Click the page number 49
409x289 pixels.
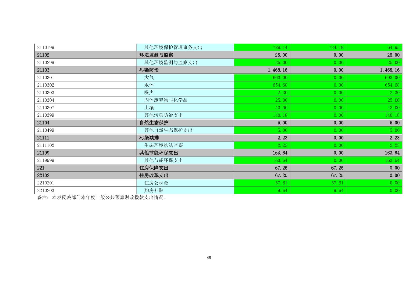point(209,258)
